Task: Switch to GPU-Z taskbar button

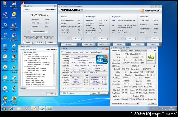Action: pyautogui.click(x=50, y=109)
